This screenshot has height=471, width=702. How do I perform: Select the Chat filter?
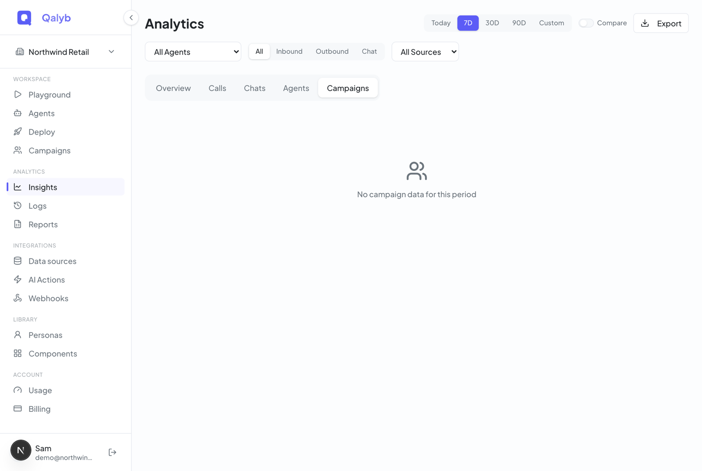coord(369,51)
